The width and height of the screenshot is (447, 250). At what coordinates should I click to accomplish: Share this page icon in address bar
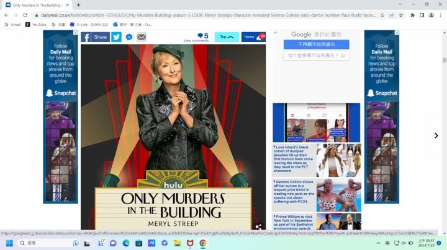coord(392,15)
